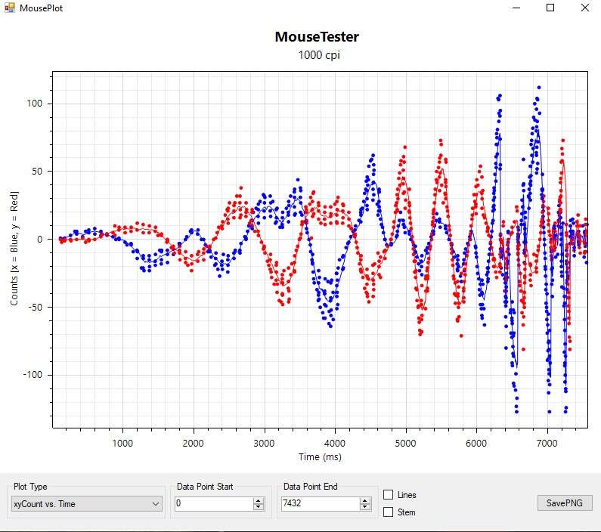This screenshot has height=532, width=601.
Task: Enable the Lines checkbox
Action: point(389,495)
